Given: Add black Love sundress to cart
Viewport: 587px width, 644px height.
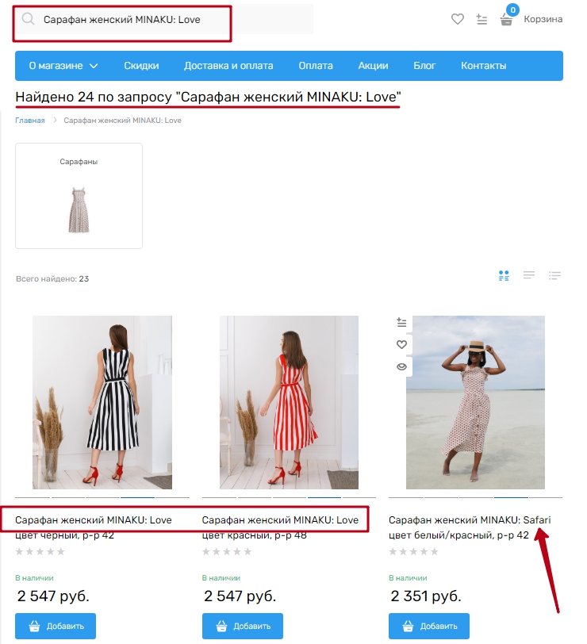Looking at the screenshot, I should pos(56,626).
